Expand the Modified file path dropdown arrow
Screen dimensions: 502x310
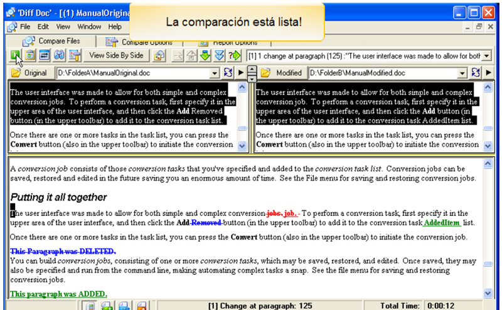tap(462, 73)
